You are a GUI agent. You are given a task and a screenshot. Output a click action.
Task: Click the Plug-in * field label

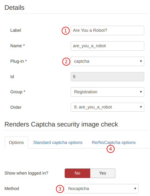(19, 61)
